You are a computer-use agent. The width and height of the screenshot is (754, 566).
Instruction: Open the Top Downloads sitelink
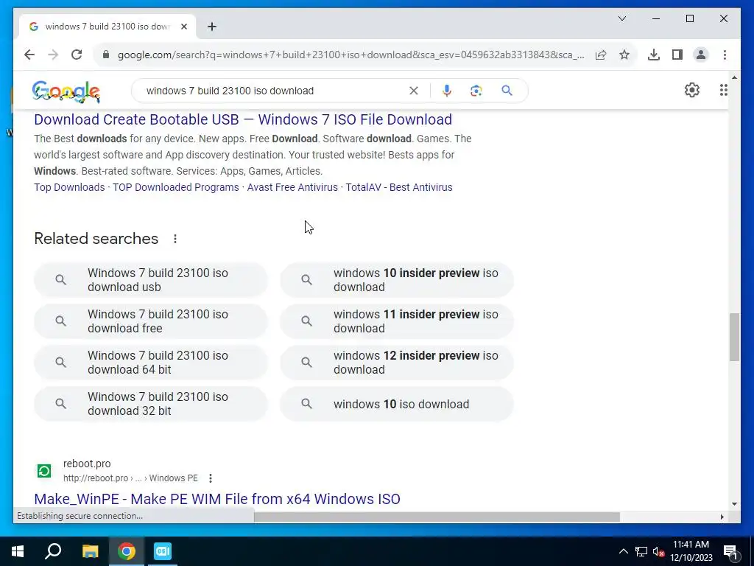[69, 187]
